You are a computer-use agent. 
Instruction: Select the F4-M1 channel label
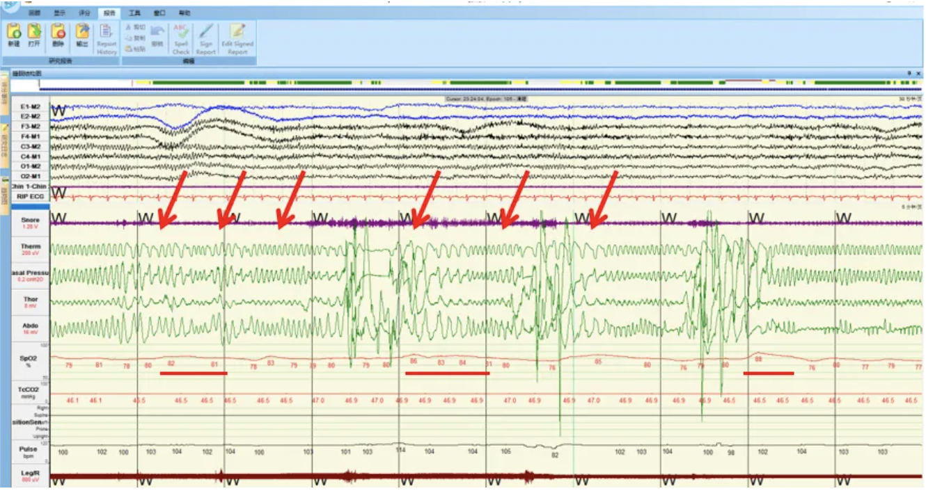(x=31, y=137)
